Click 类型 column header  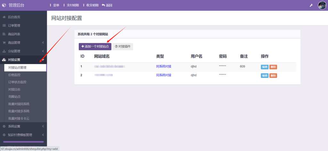160,56
